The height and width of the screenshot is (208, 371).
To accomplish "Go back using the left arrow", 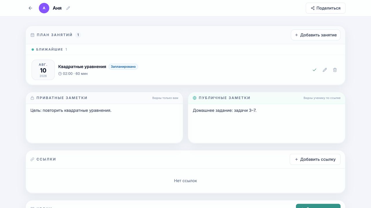I will pos(30,8).
